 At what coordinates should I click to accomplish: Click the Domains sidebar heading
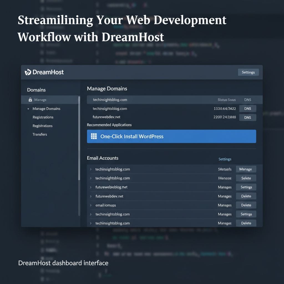[x=36, y=90]
